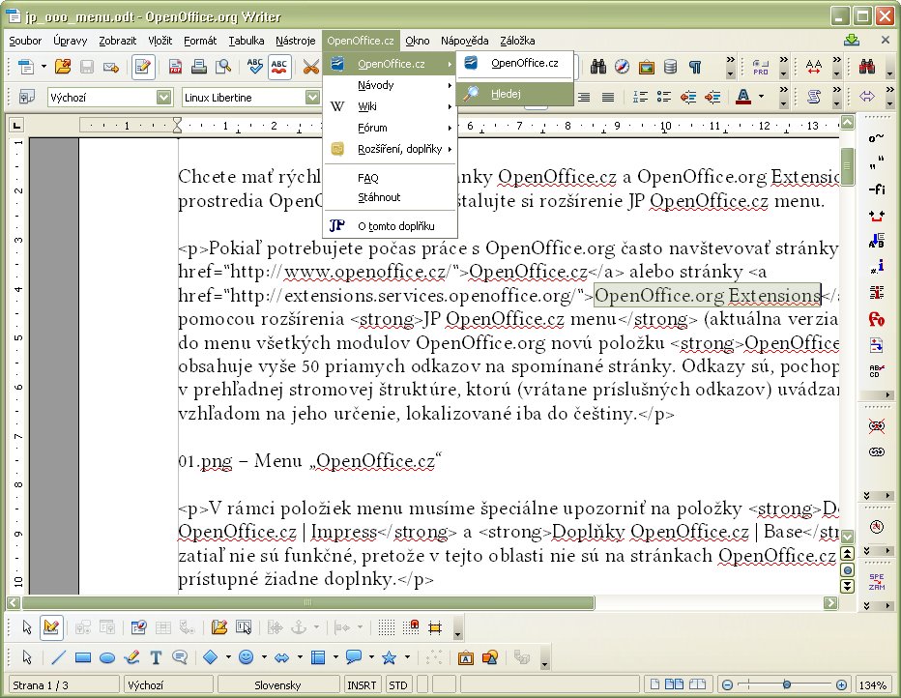Click Stáhnout menu link

click(x=391, y=197)
